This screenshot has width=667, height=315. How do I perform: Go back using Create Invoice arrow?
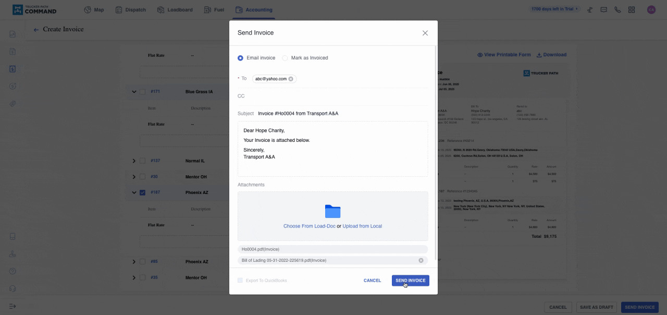coord(36,30)
